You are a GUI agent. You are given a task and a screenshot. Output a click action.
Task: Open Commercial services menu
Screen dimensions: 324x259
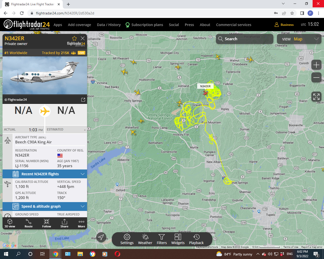(234, 25)
